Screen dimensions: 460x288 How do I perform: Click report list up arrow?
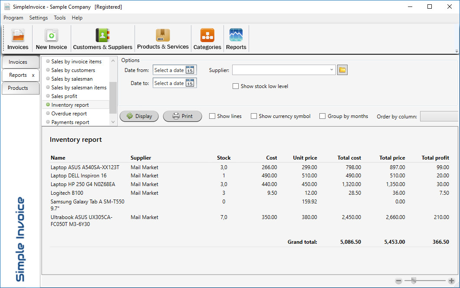(x=113, y=61)
